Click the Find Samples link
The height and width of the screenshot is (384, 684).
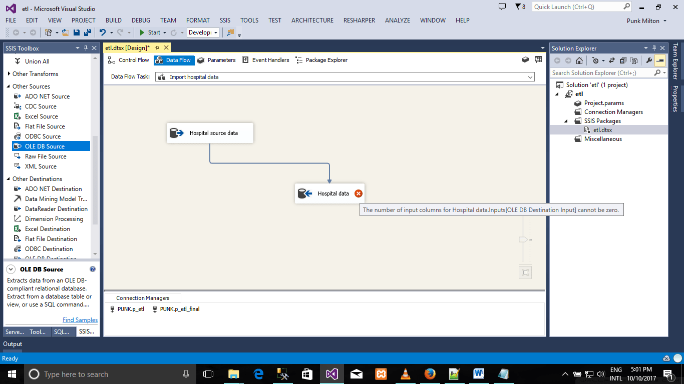80,319
